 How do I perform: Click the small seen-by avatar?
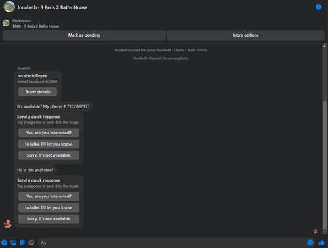(316, 231)
